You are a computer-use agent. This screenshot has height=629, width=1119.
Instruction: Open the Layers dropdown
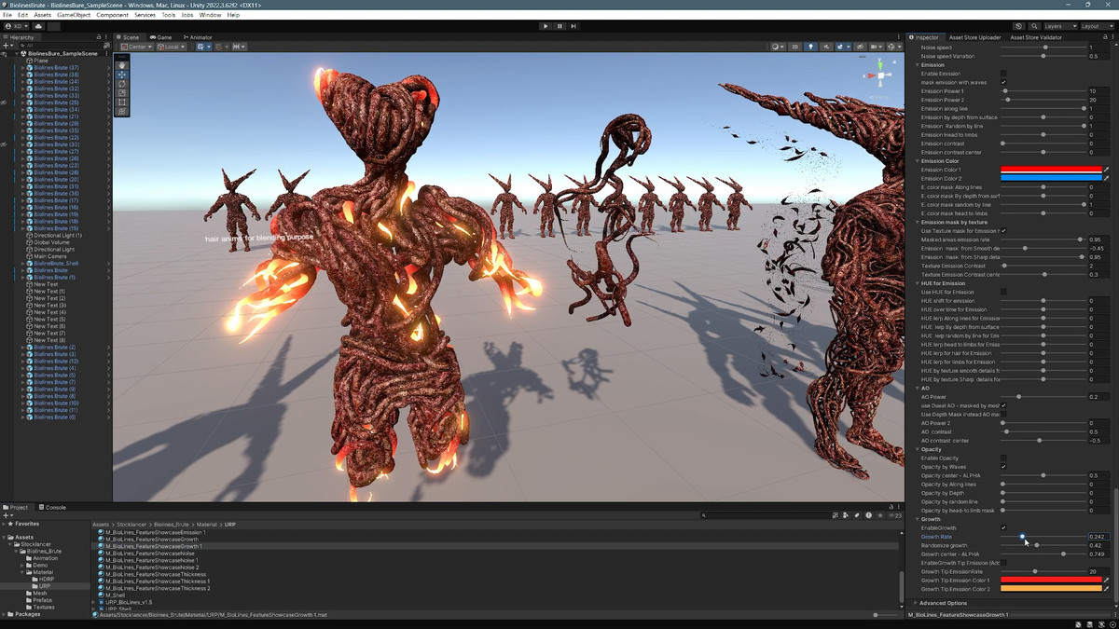pyautogui.click(x=1058, y=26)
